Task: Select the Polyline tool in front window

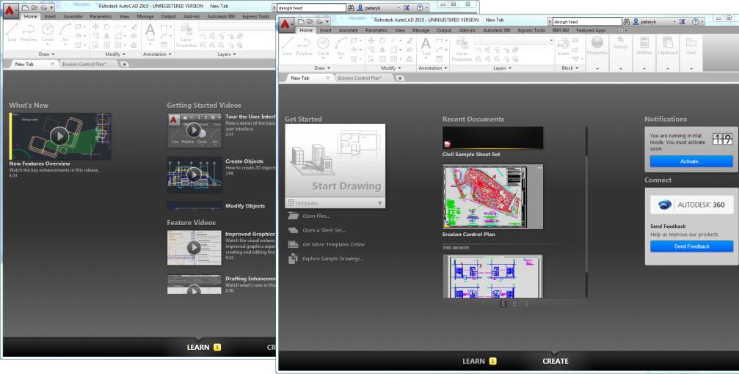Action: (x=304, y=46)
